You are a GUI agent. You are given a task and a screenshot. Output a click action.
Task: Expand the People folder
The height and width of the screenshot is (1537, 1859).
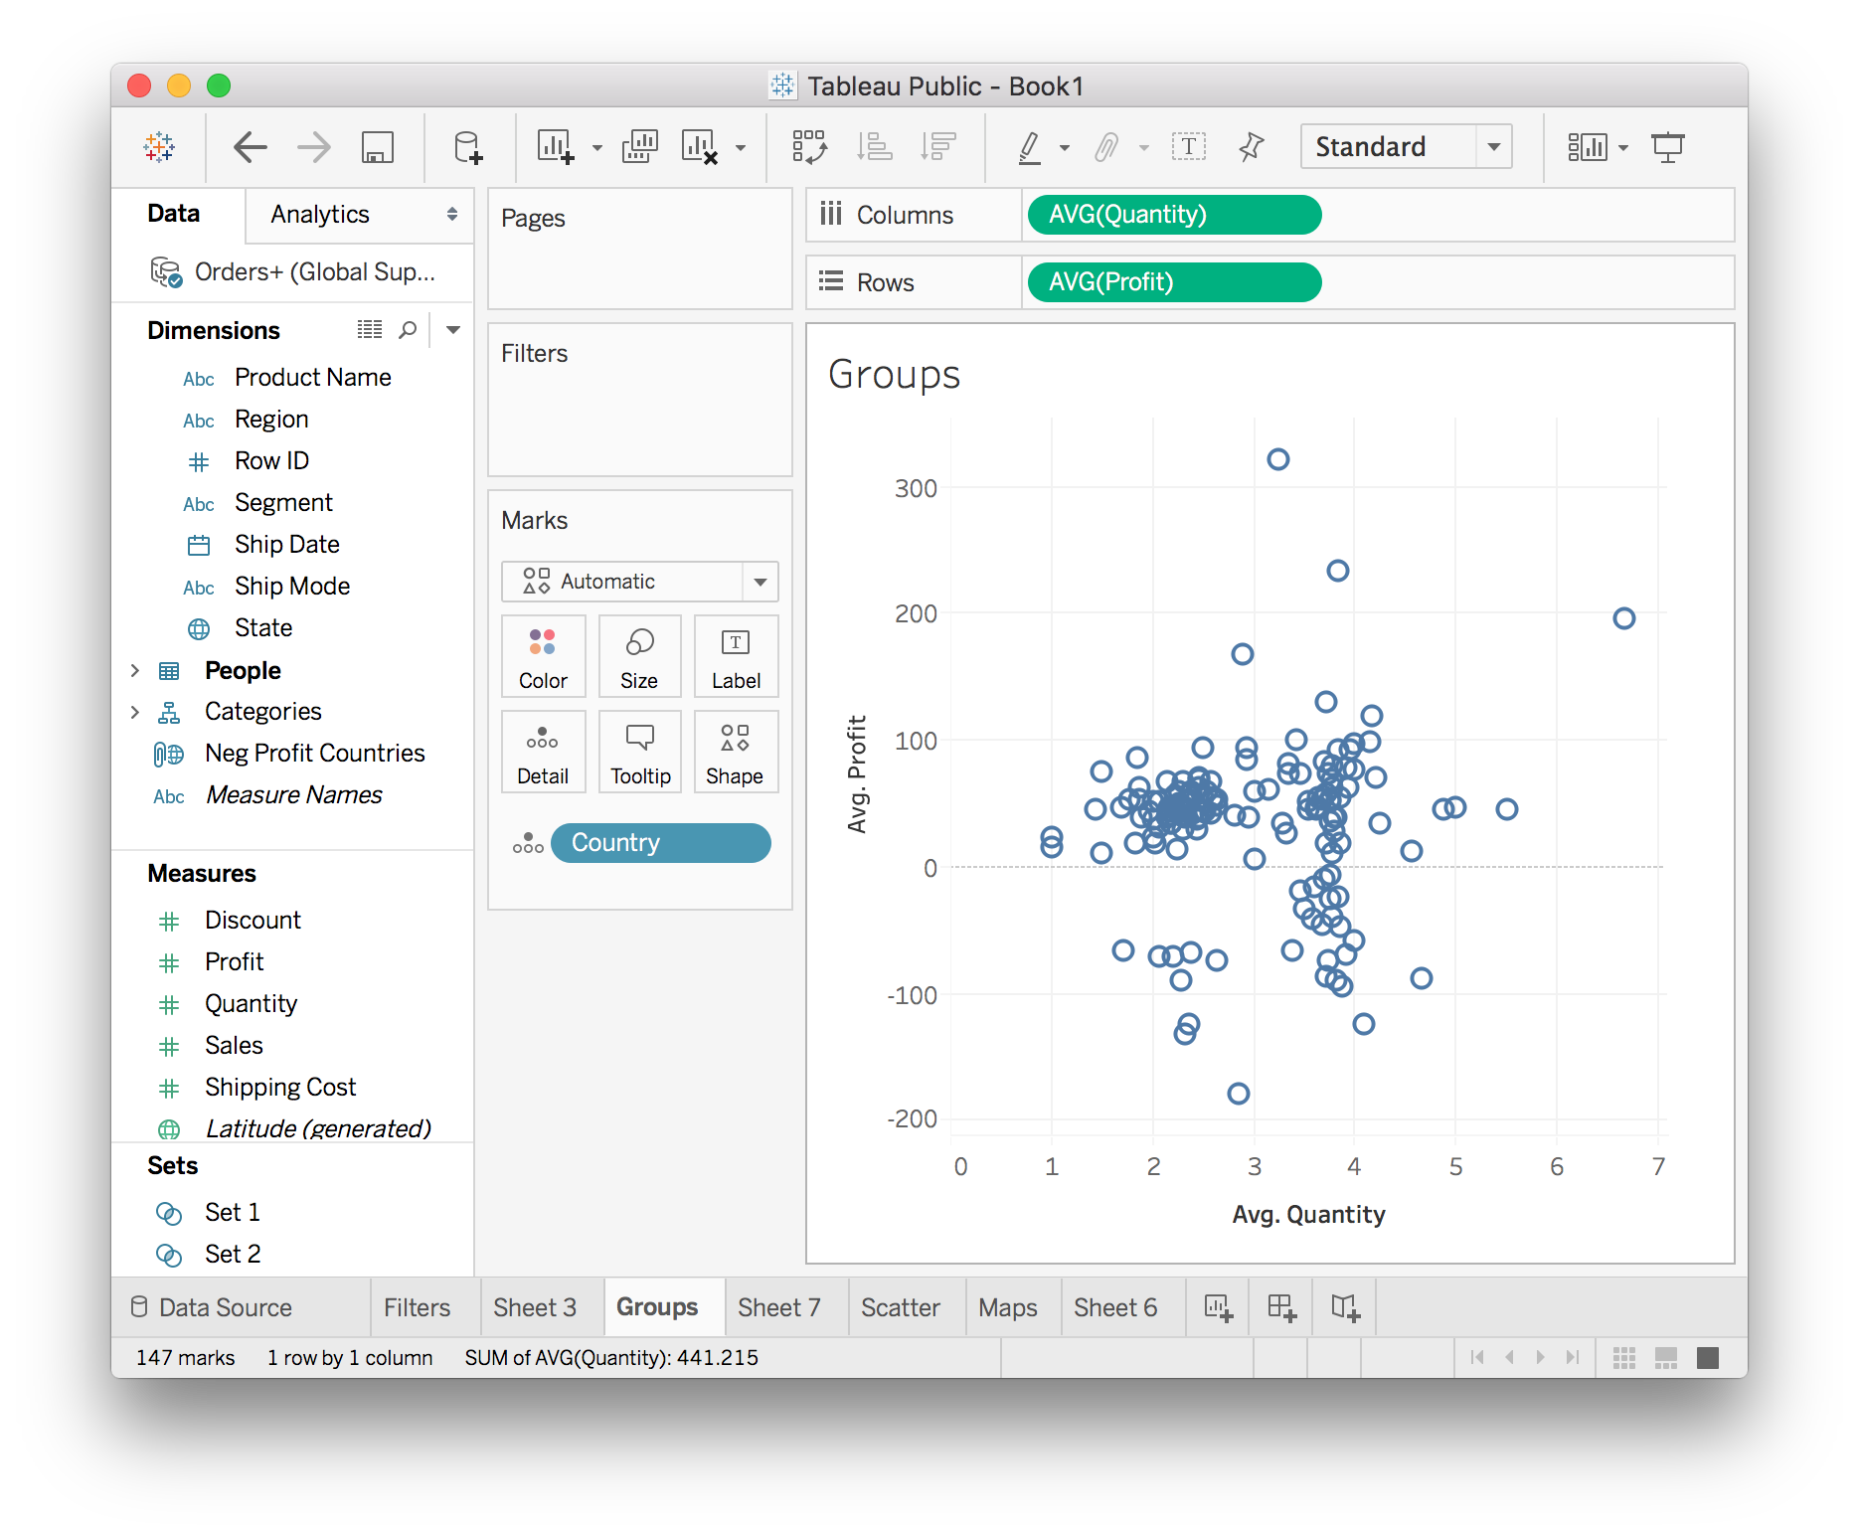135,671
